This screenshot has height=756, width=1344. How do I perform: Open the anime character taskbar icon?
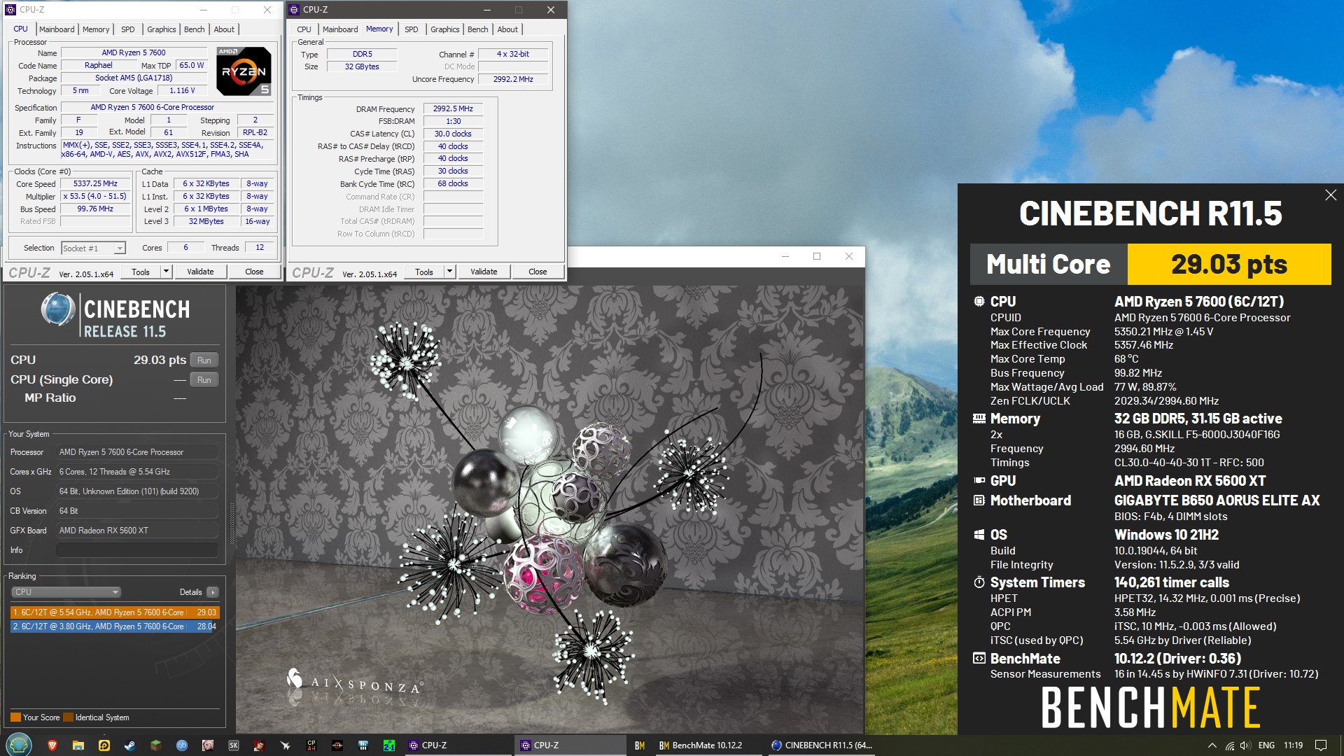[x=208, y=745]
